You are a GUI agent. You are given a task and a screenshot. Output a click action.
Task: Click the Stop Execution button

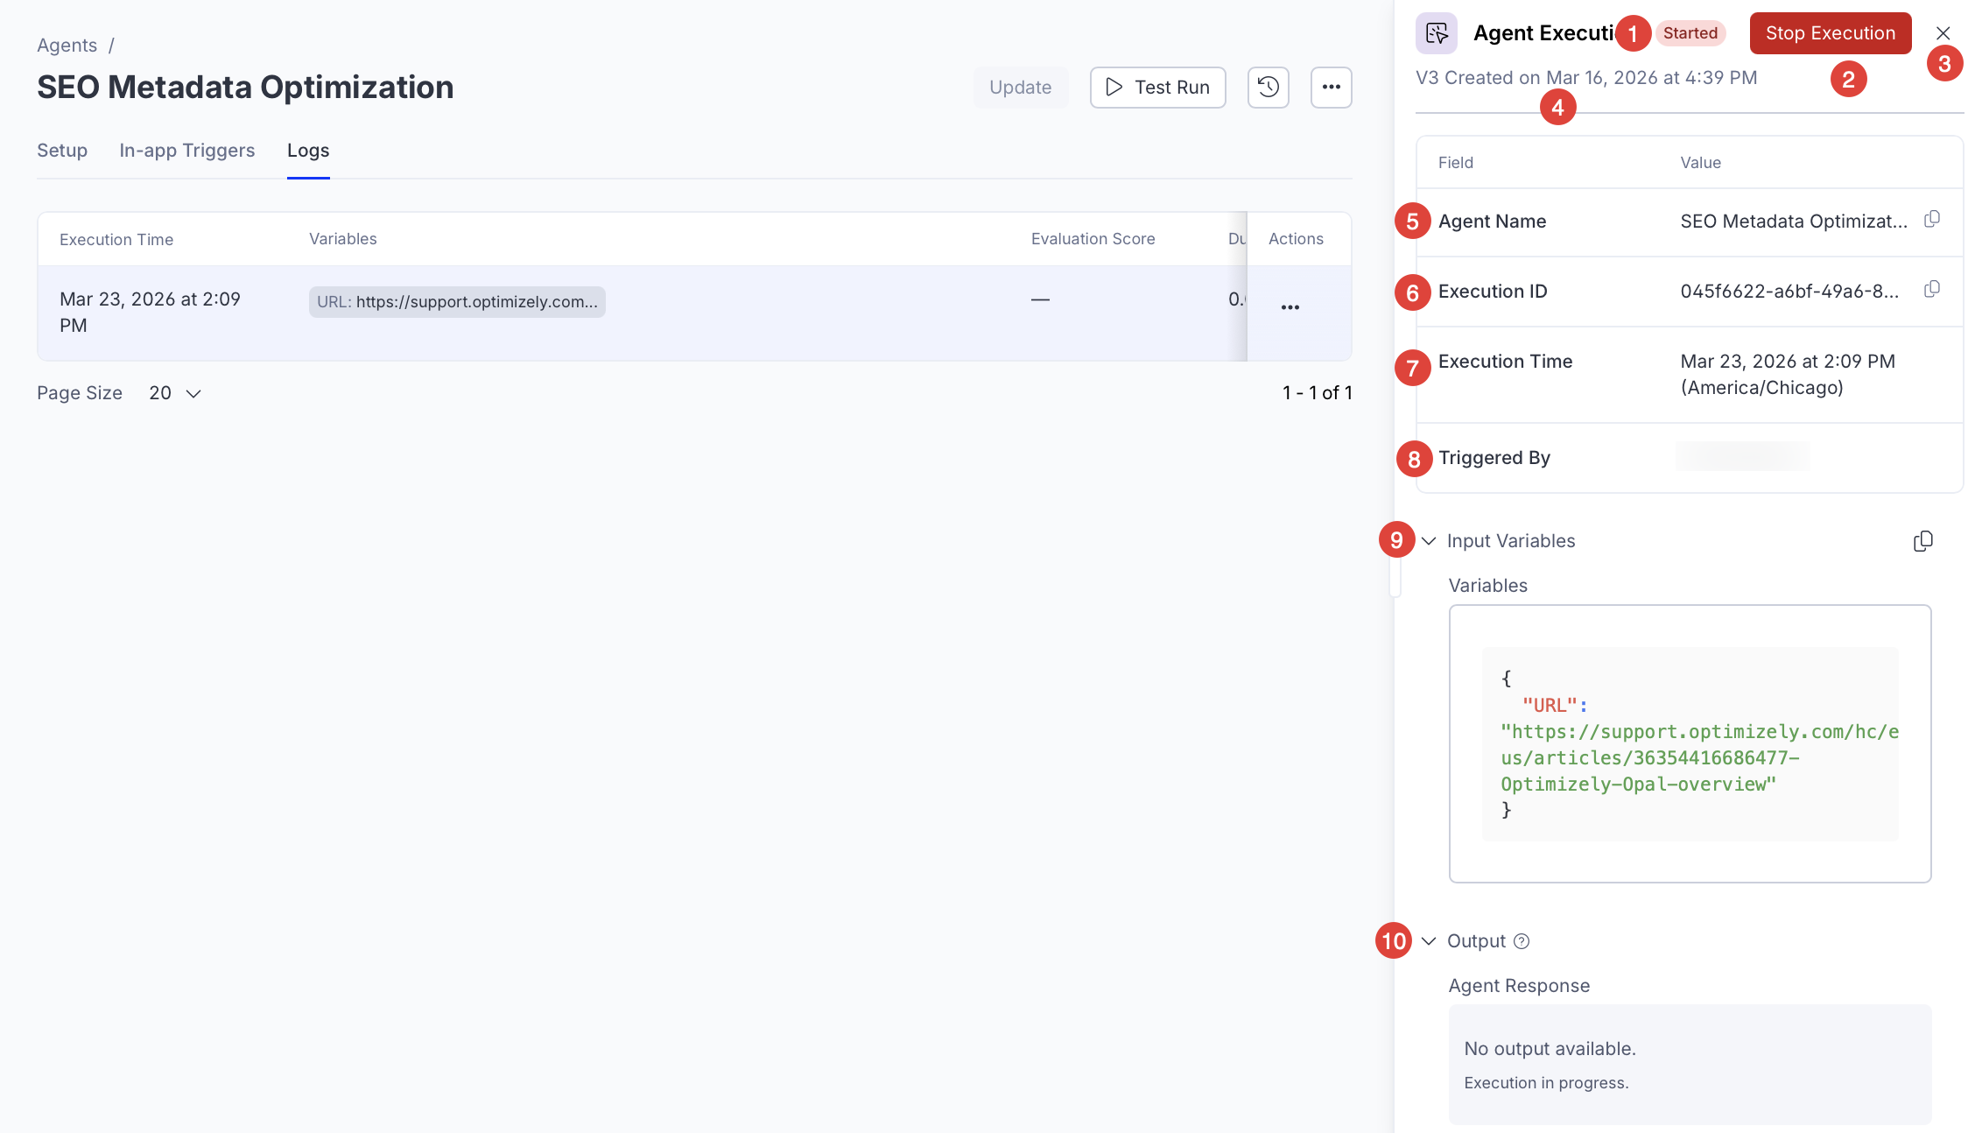click(1830, 33)
